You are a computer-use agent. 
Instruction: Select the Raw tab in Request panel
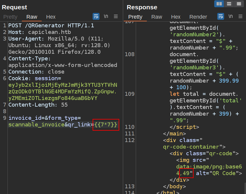(x=32, y=17)
